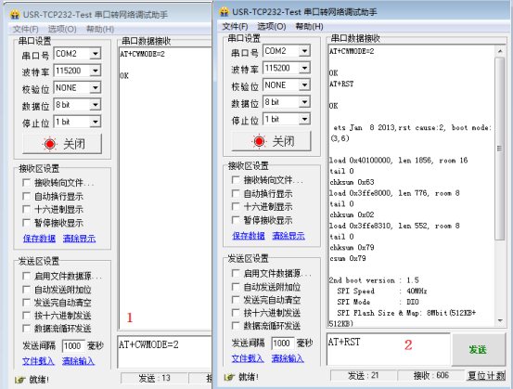Image resolution: width=513 pixels, height=389 pixels.
Task: Expand NONE parity dropdown in left window
Action: pyautogui.click(x=96, y=88)
